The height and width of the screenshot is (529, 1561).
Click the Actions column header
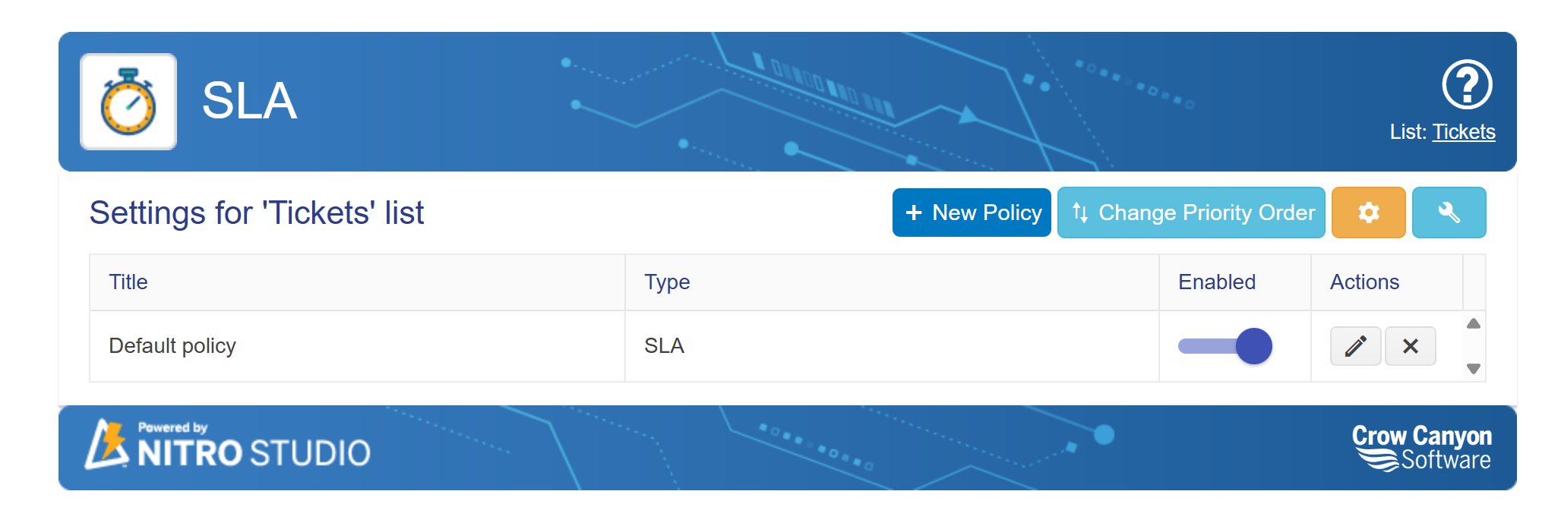click(x=1364, y=282)
